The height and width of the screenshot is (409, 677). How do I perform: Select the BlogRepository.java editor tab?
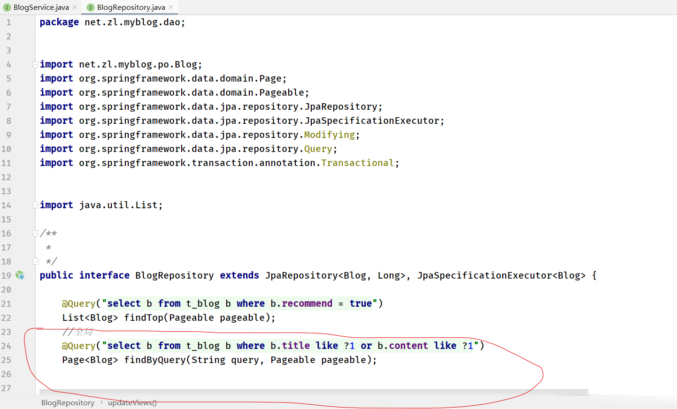pos(131,8)
